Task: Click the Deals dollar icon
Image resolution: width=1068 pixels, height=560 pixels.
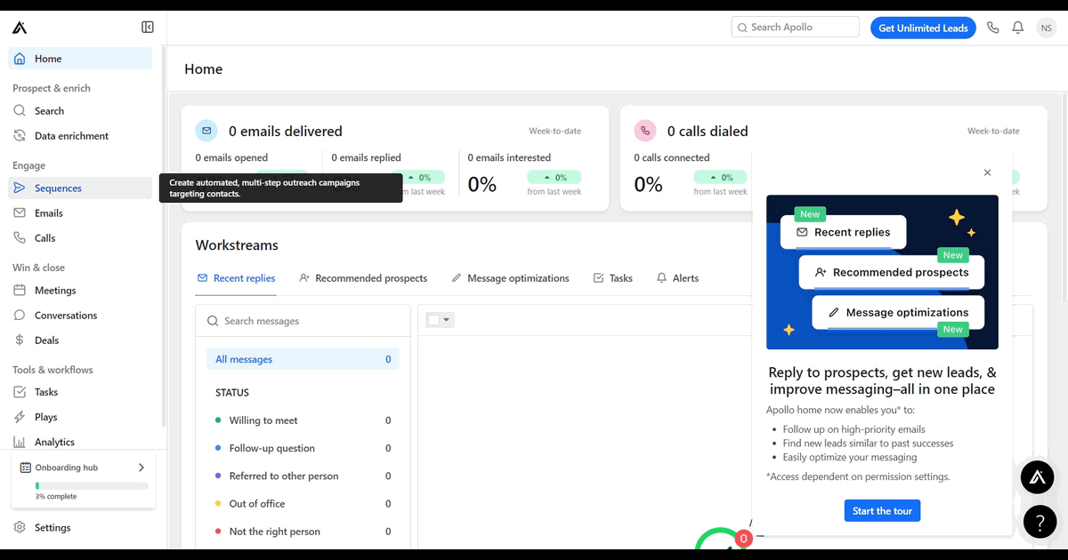Action: pyautogui.click(x=20, y=340)
